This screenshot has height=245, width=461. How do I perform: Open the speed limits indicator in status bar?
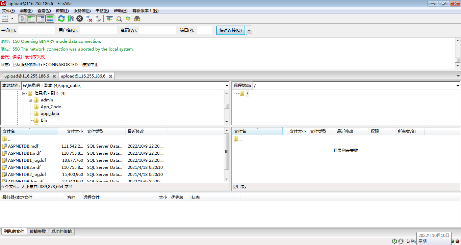point(401,241)
